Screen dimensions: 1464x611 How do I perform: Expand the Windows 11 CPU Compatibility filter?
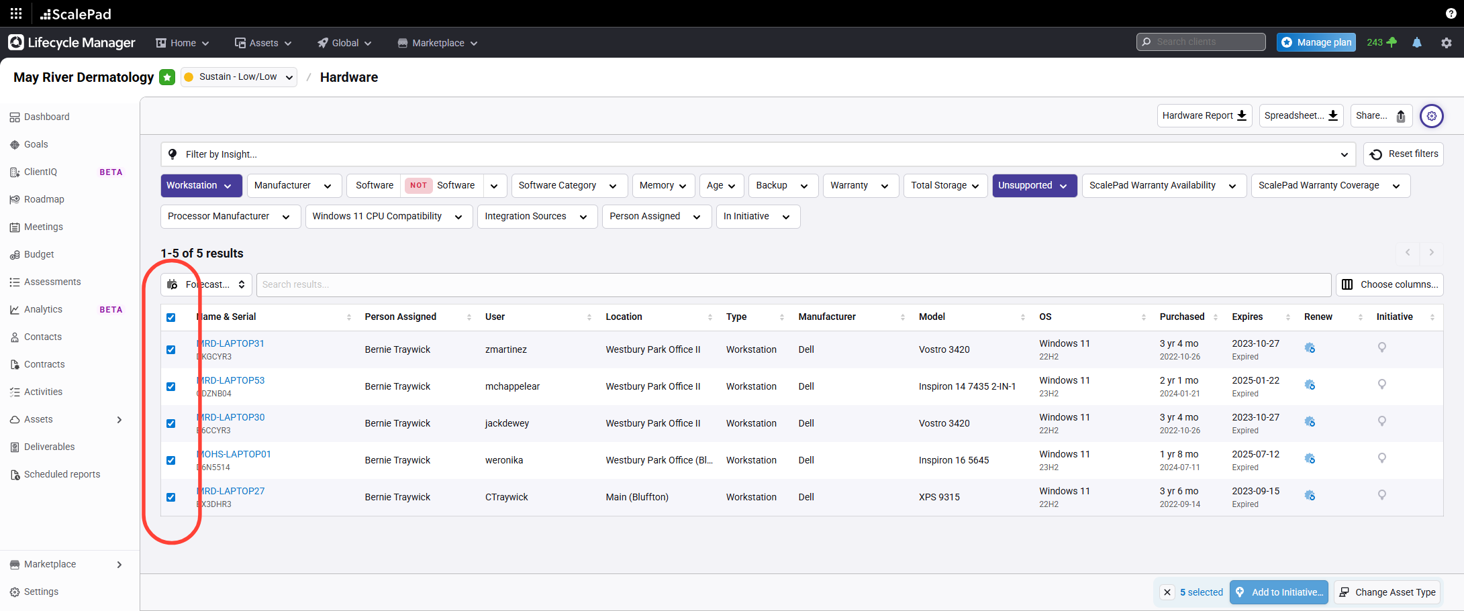[388, 217]
